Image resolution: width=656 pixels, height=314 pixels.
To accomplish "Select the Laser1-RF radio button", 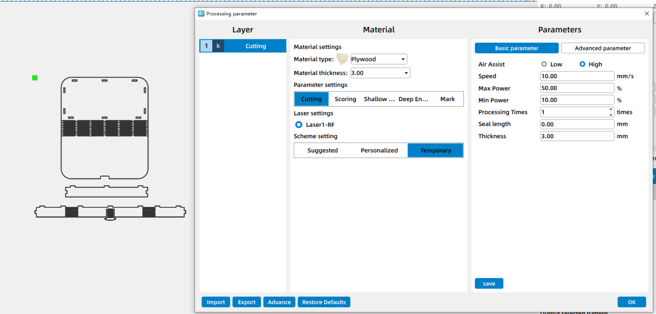I will click(x=299, y=125).
